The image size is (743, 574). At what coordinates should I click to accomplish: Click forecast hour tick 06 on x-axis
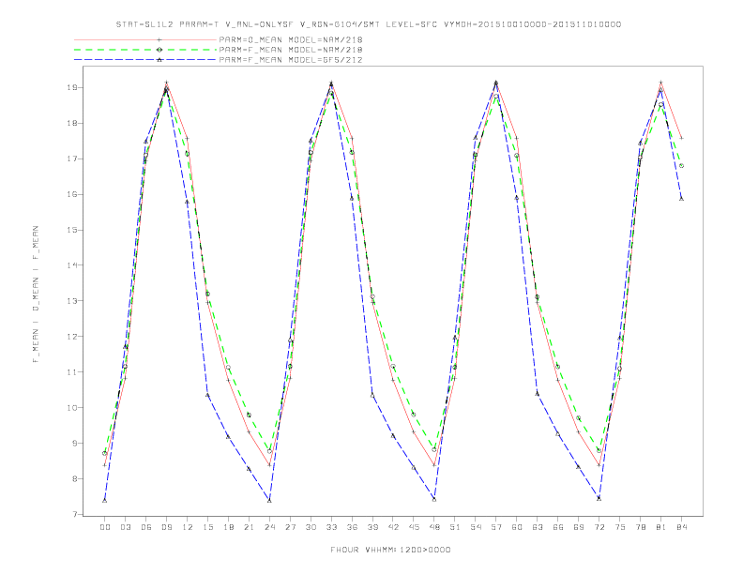(146, 527)
